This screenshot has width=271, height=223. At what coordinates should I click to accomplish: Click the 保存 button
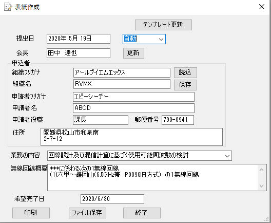tap(185, 85)
